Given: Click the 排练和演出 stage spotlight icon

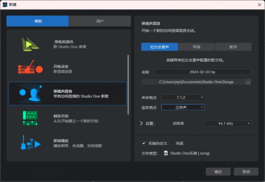Looking at the screenshot, I should point(30,44).
